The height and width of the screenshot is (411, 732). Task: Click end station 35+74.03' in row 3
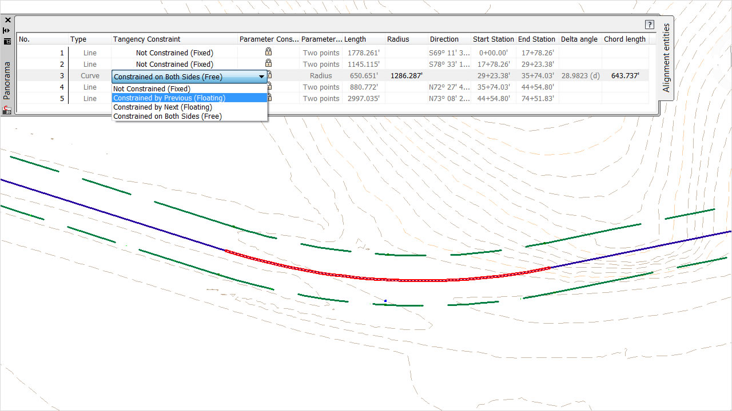[537, 76]
